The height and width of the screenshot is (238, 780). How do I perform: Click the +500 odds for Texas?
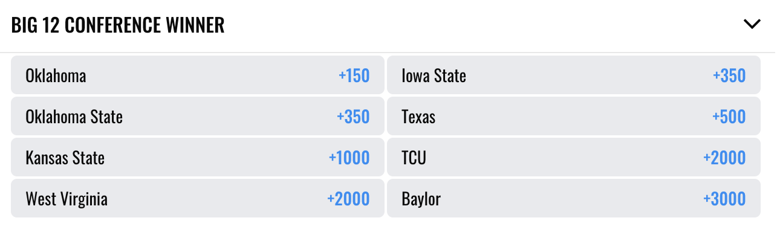[x=729, y=117]
